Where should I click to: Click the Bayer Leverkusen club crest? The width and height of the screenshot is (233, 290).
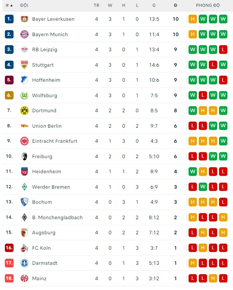tap(24, 19)
